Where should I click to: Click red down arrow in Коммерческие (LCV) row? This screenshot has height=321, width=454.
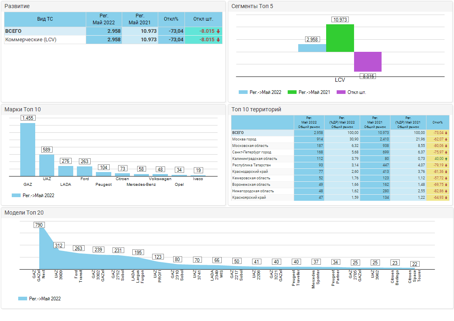click(218, 40)
